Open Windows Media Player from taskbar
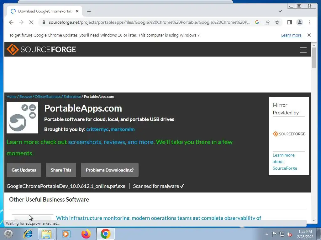321x240 pixels. click(x=66, y=234)
